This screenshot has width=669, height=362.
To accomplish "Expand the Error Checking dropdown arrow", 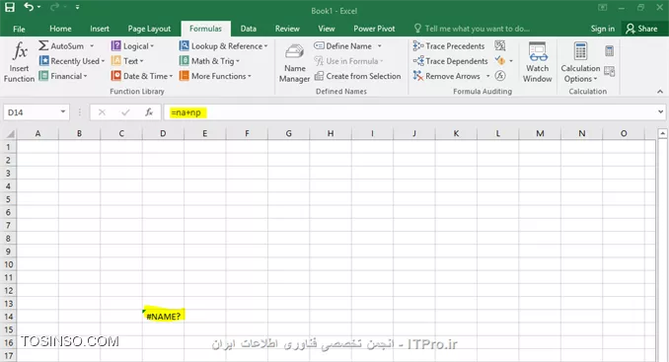I will [511, 61].
